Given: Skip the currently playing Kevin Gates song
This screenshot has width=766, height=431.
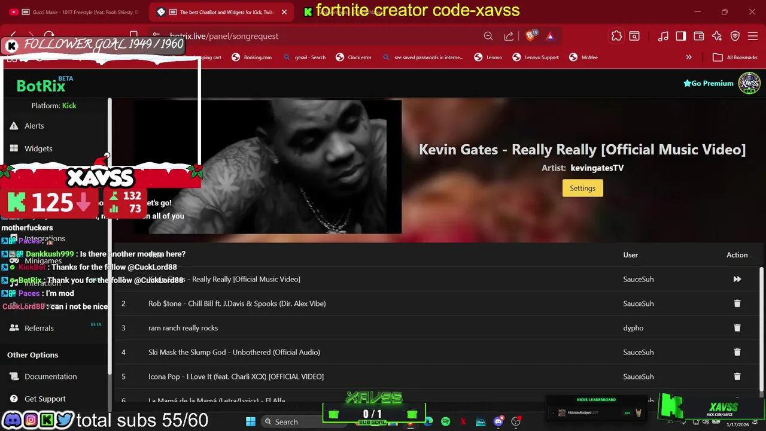Looking at the screenshot, I should click(737, 279).
